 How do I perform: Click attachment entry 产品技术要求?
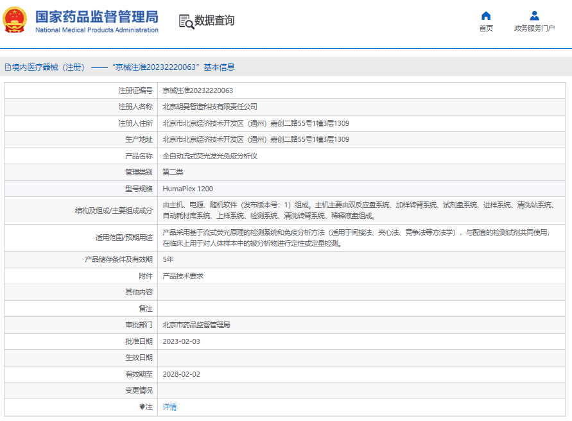(182, 276)
